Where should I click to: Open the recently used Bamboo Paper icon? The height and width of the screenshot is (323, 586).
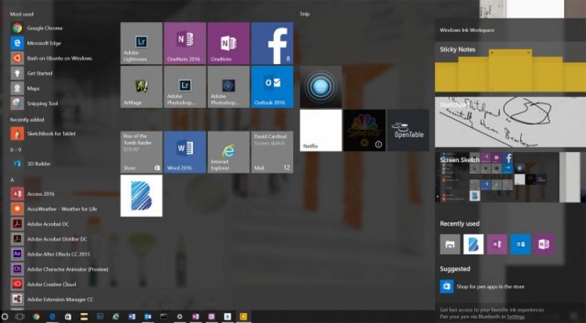click(473, 244)
